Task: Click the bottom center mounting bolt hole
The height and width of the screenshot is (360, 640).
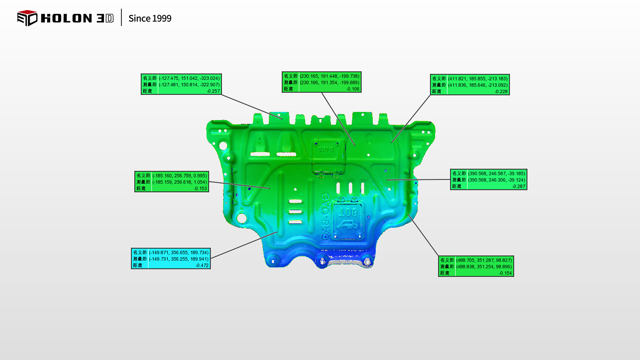Action: (x=322, y=262)
